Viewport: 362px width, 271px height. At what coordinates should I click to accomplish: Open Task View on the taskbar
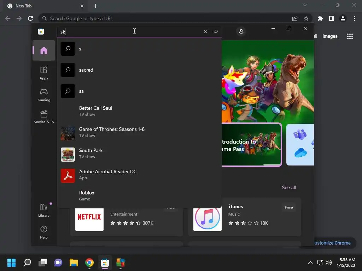click(x=43, y=263)
